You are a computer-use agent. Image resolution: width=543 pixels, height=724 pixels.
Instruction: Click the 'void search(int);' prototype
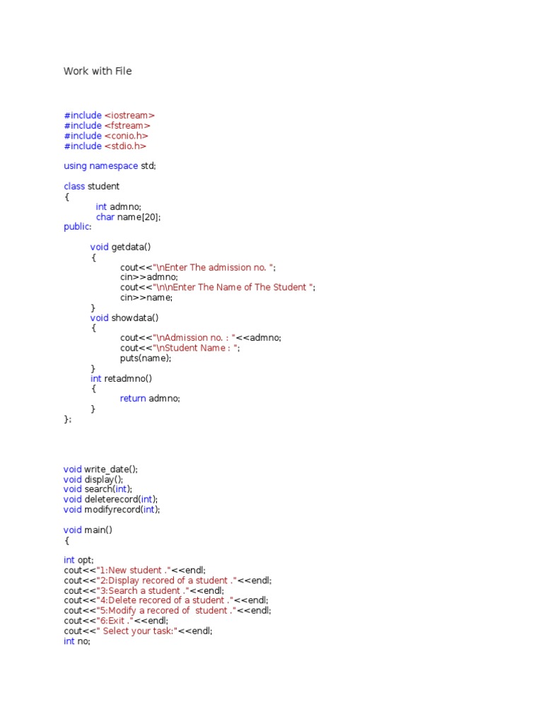pos(98,489)
